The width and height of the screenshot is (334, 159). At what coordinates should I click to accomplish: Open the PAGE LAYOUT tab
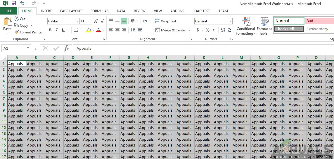pos(71,11)
